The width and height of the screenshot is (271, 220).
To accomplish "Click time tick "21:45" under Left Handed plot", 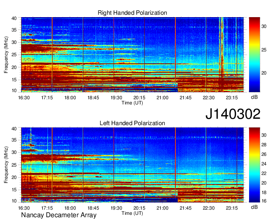I will 186,208.
